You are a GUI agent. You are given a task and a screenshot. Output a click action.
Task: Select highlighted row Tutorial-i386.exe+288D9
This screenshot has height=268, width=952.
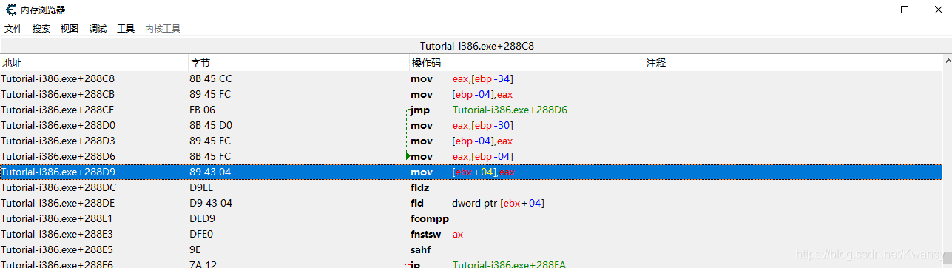tap(471, 172)
